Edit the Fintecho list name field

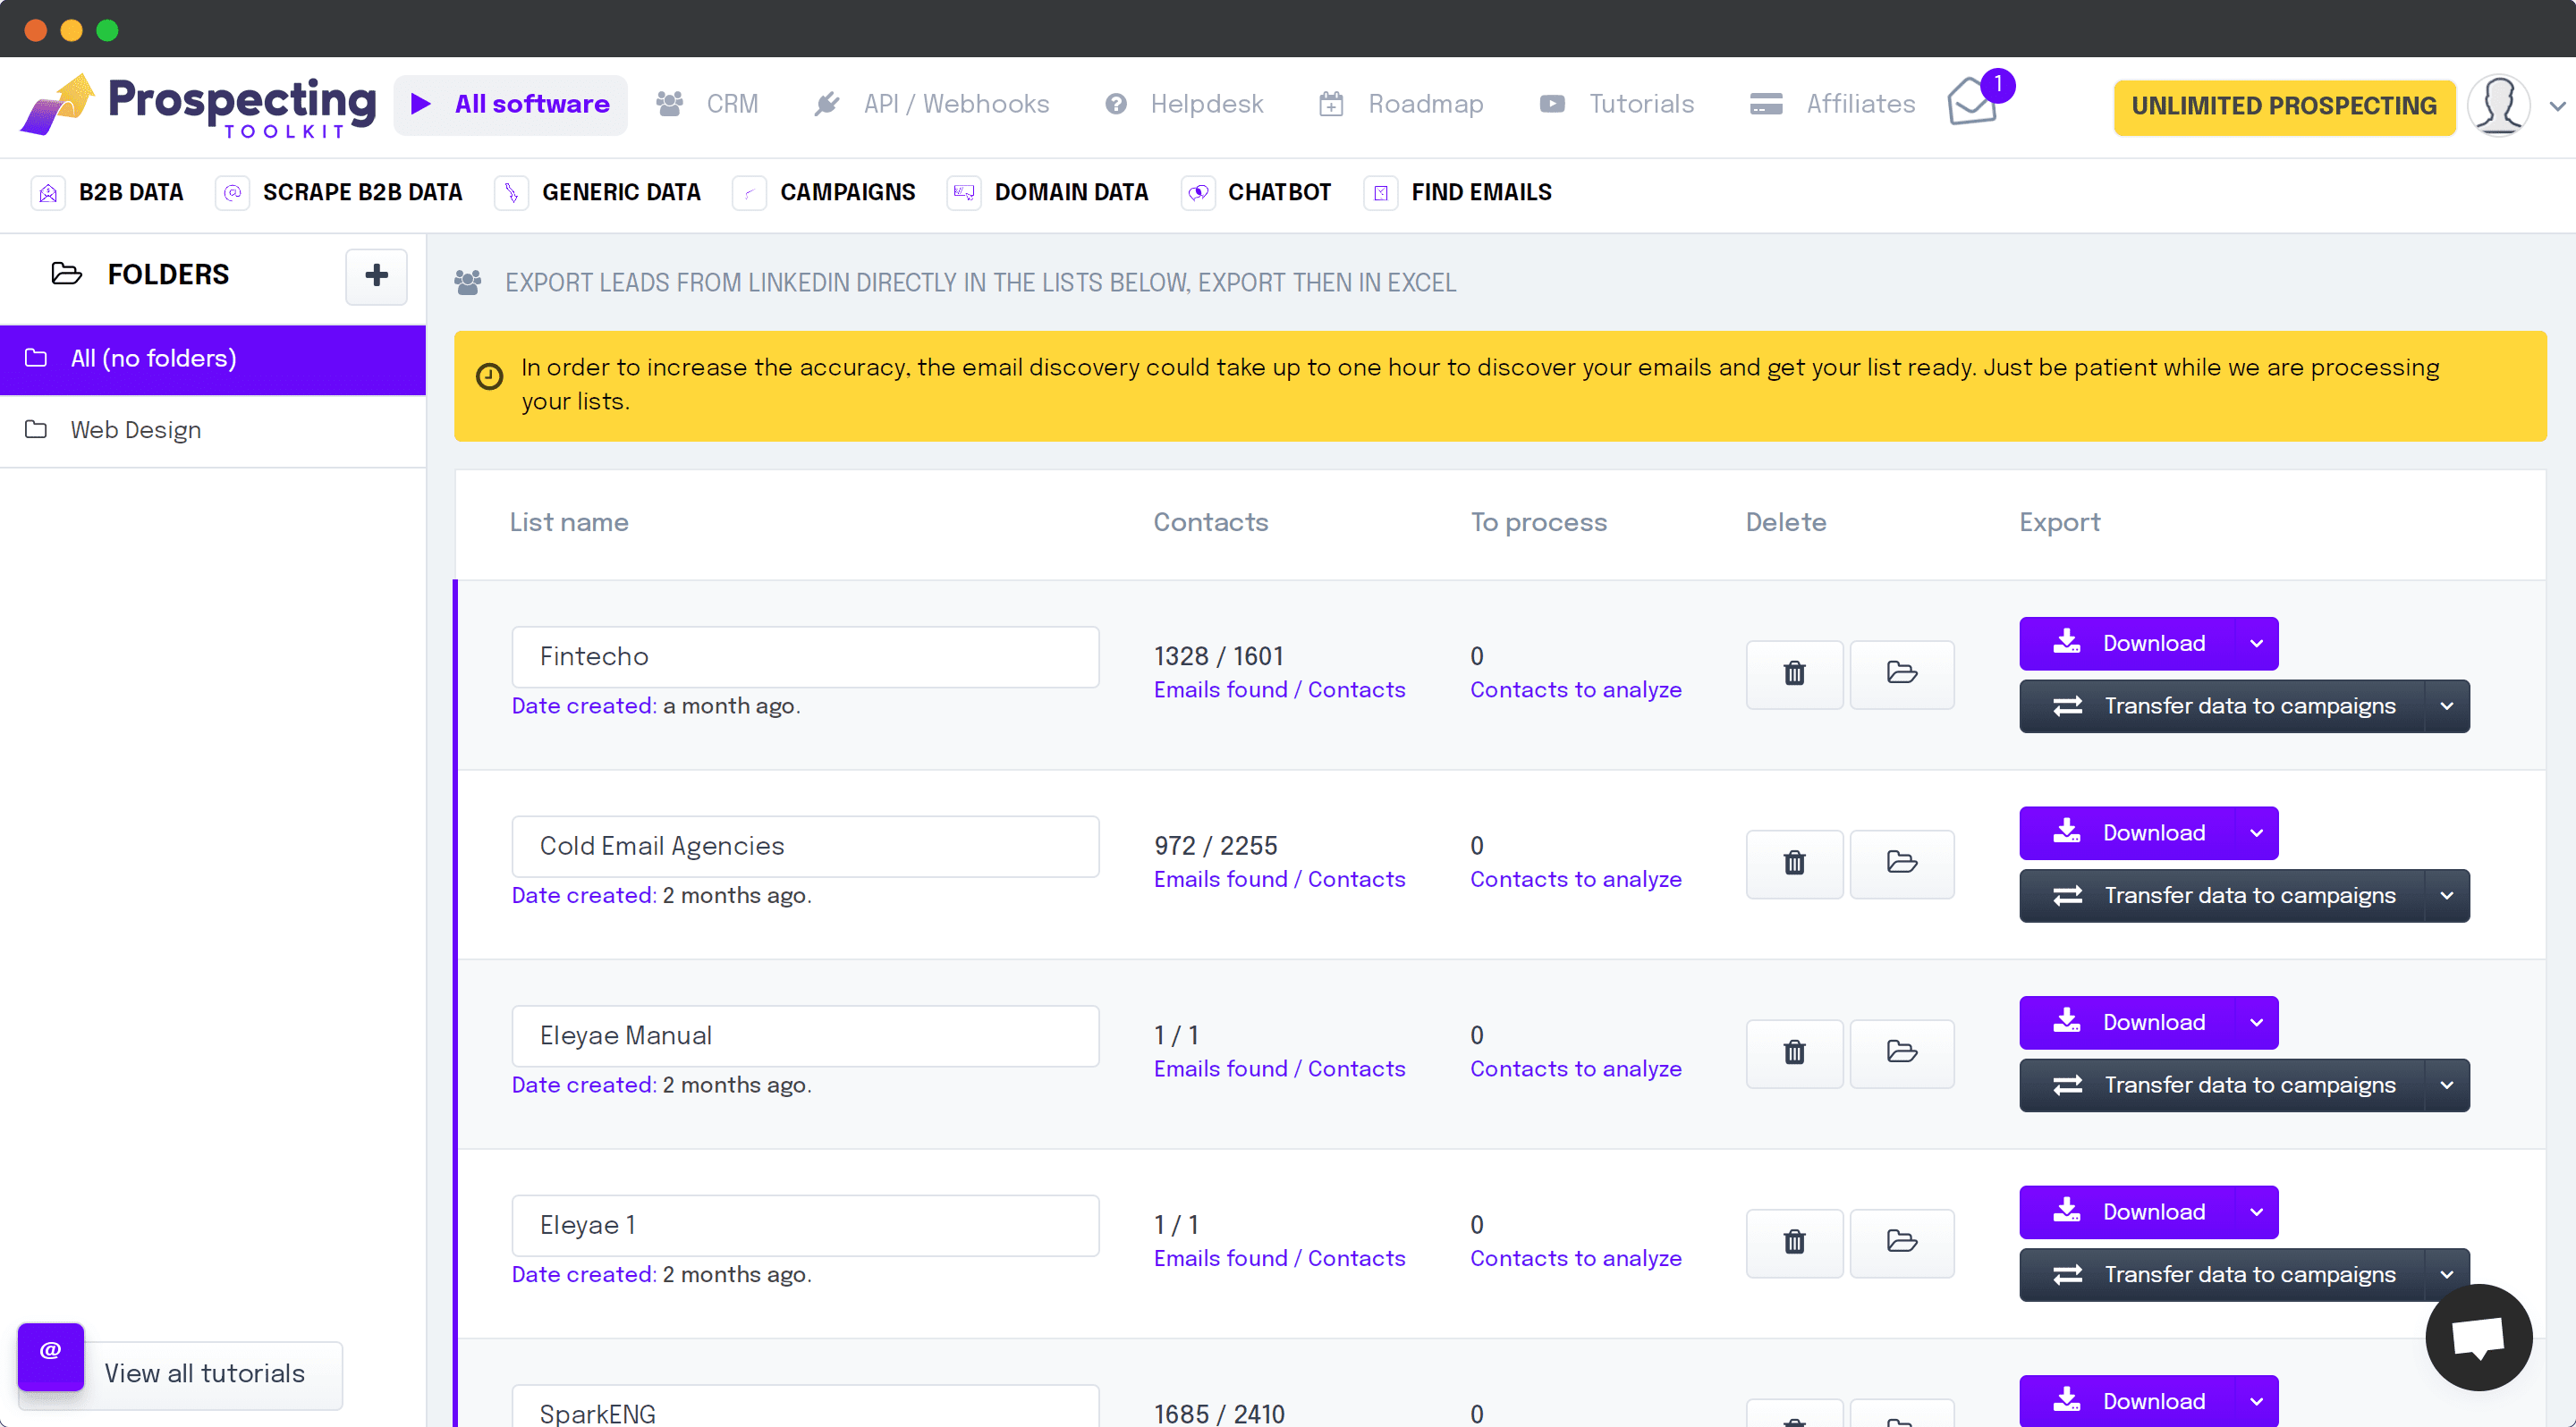[805, 657]
